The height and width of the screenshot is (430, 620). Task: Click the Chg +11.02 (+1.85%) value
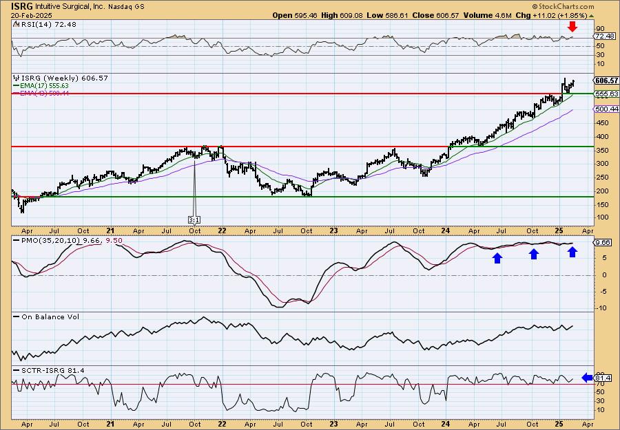pyautogui.click(x=552, y=15)
